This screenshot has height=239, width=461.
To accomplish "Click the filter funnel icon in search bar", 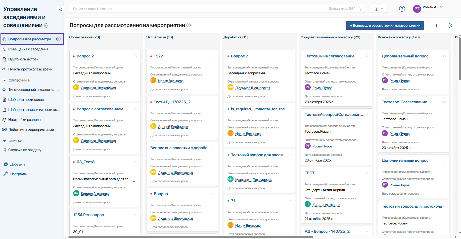I will pos(360,9).
